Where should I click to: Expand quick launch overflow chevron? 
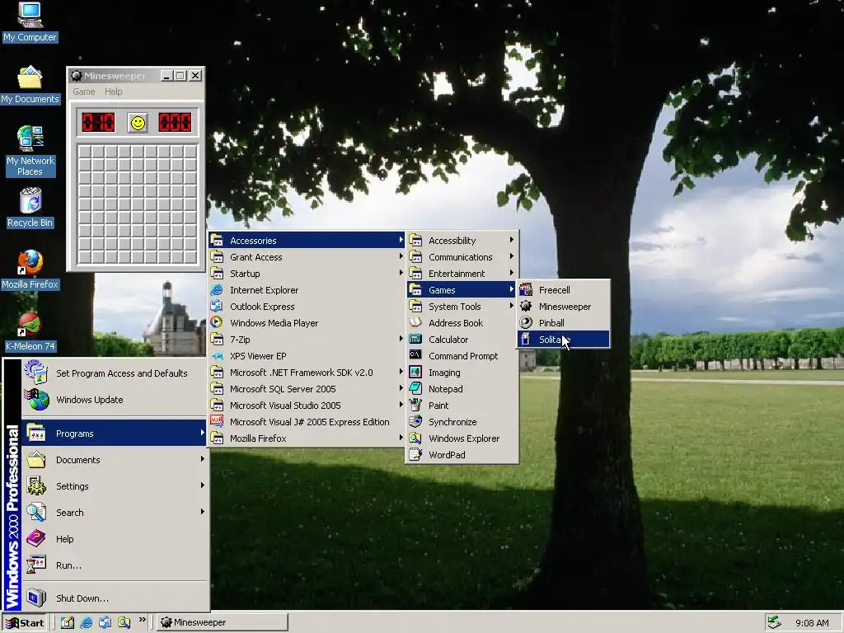142,620
